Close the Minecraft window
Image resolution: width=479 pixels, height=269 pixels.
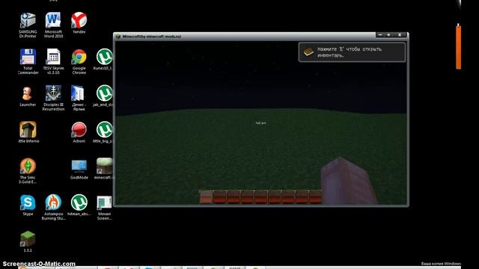[x=400, y=35]
